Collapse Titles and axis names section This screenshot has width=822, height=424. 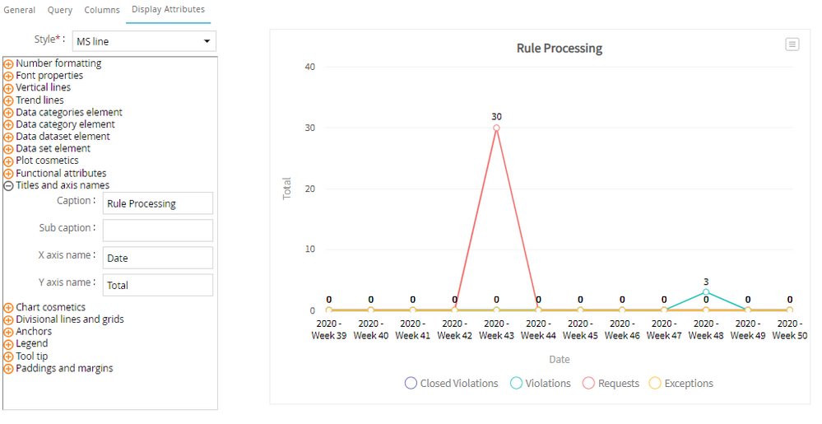[x=9, y=186]
